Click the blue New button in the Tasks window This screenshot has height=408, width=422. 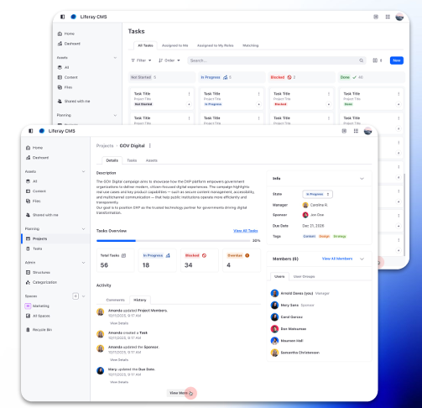[x=397, y=60]
